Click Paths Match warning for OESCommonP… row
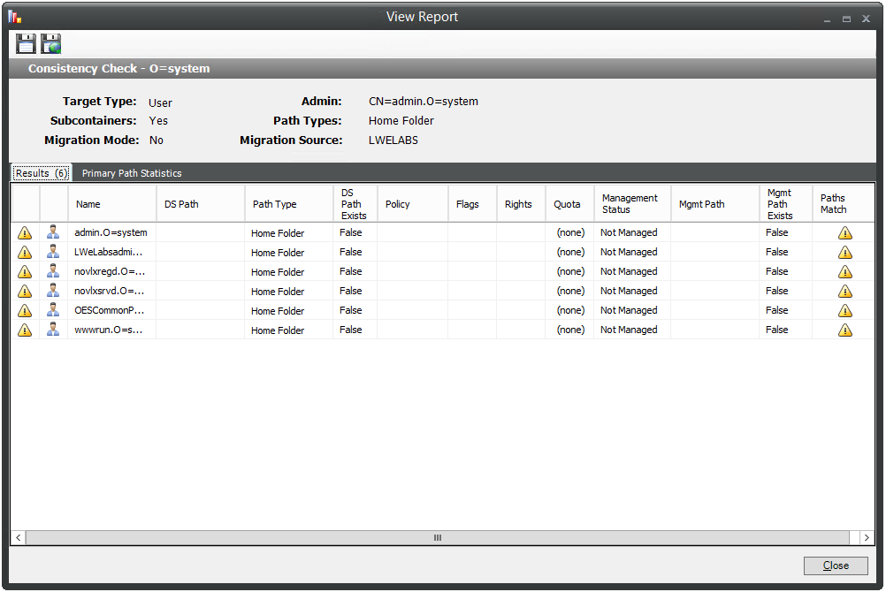 pyautogui.click(x=845, y=311)
